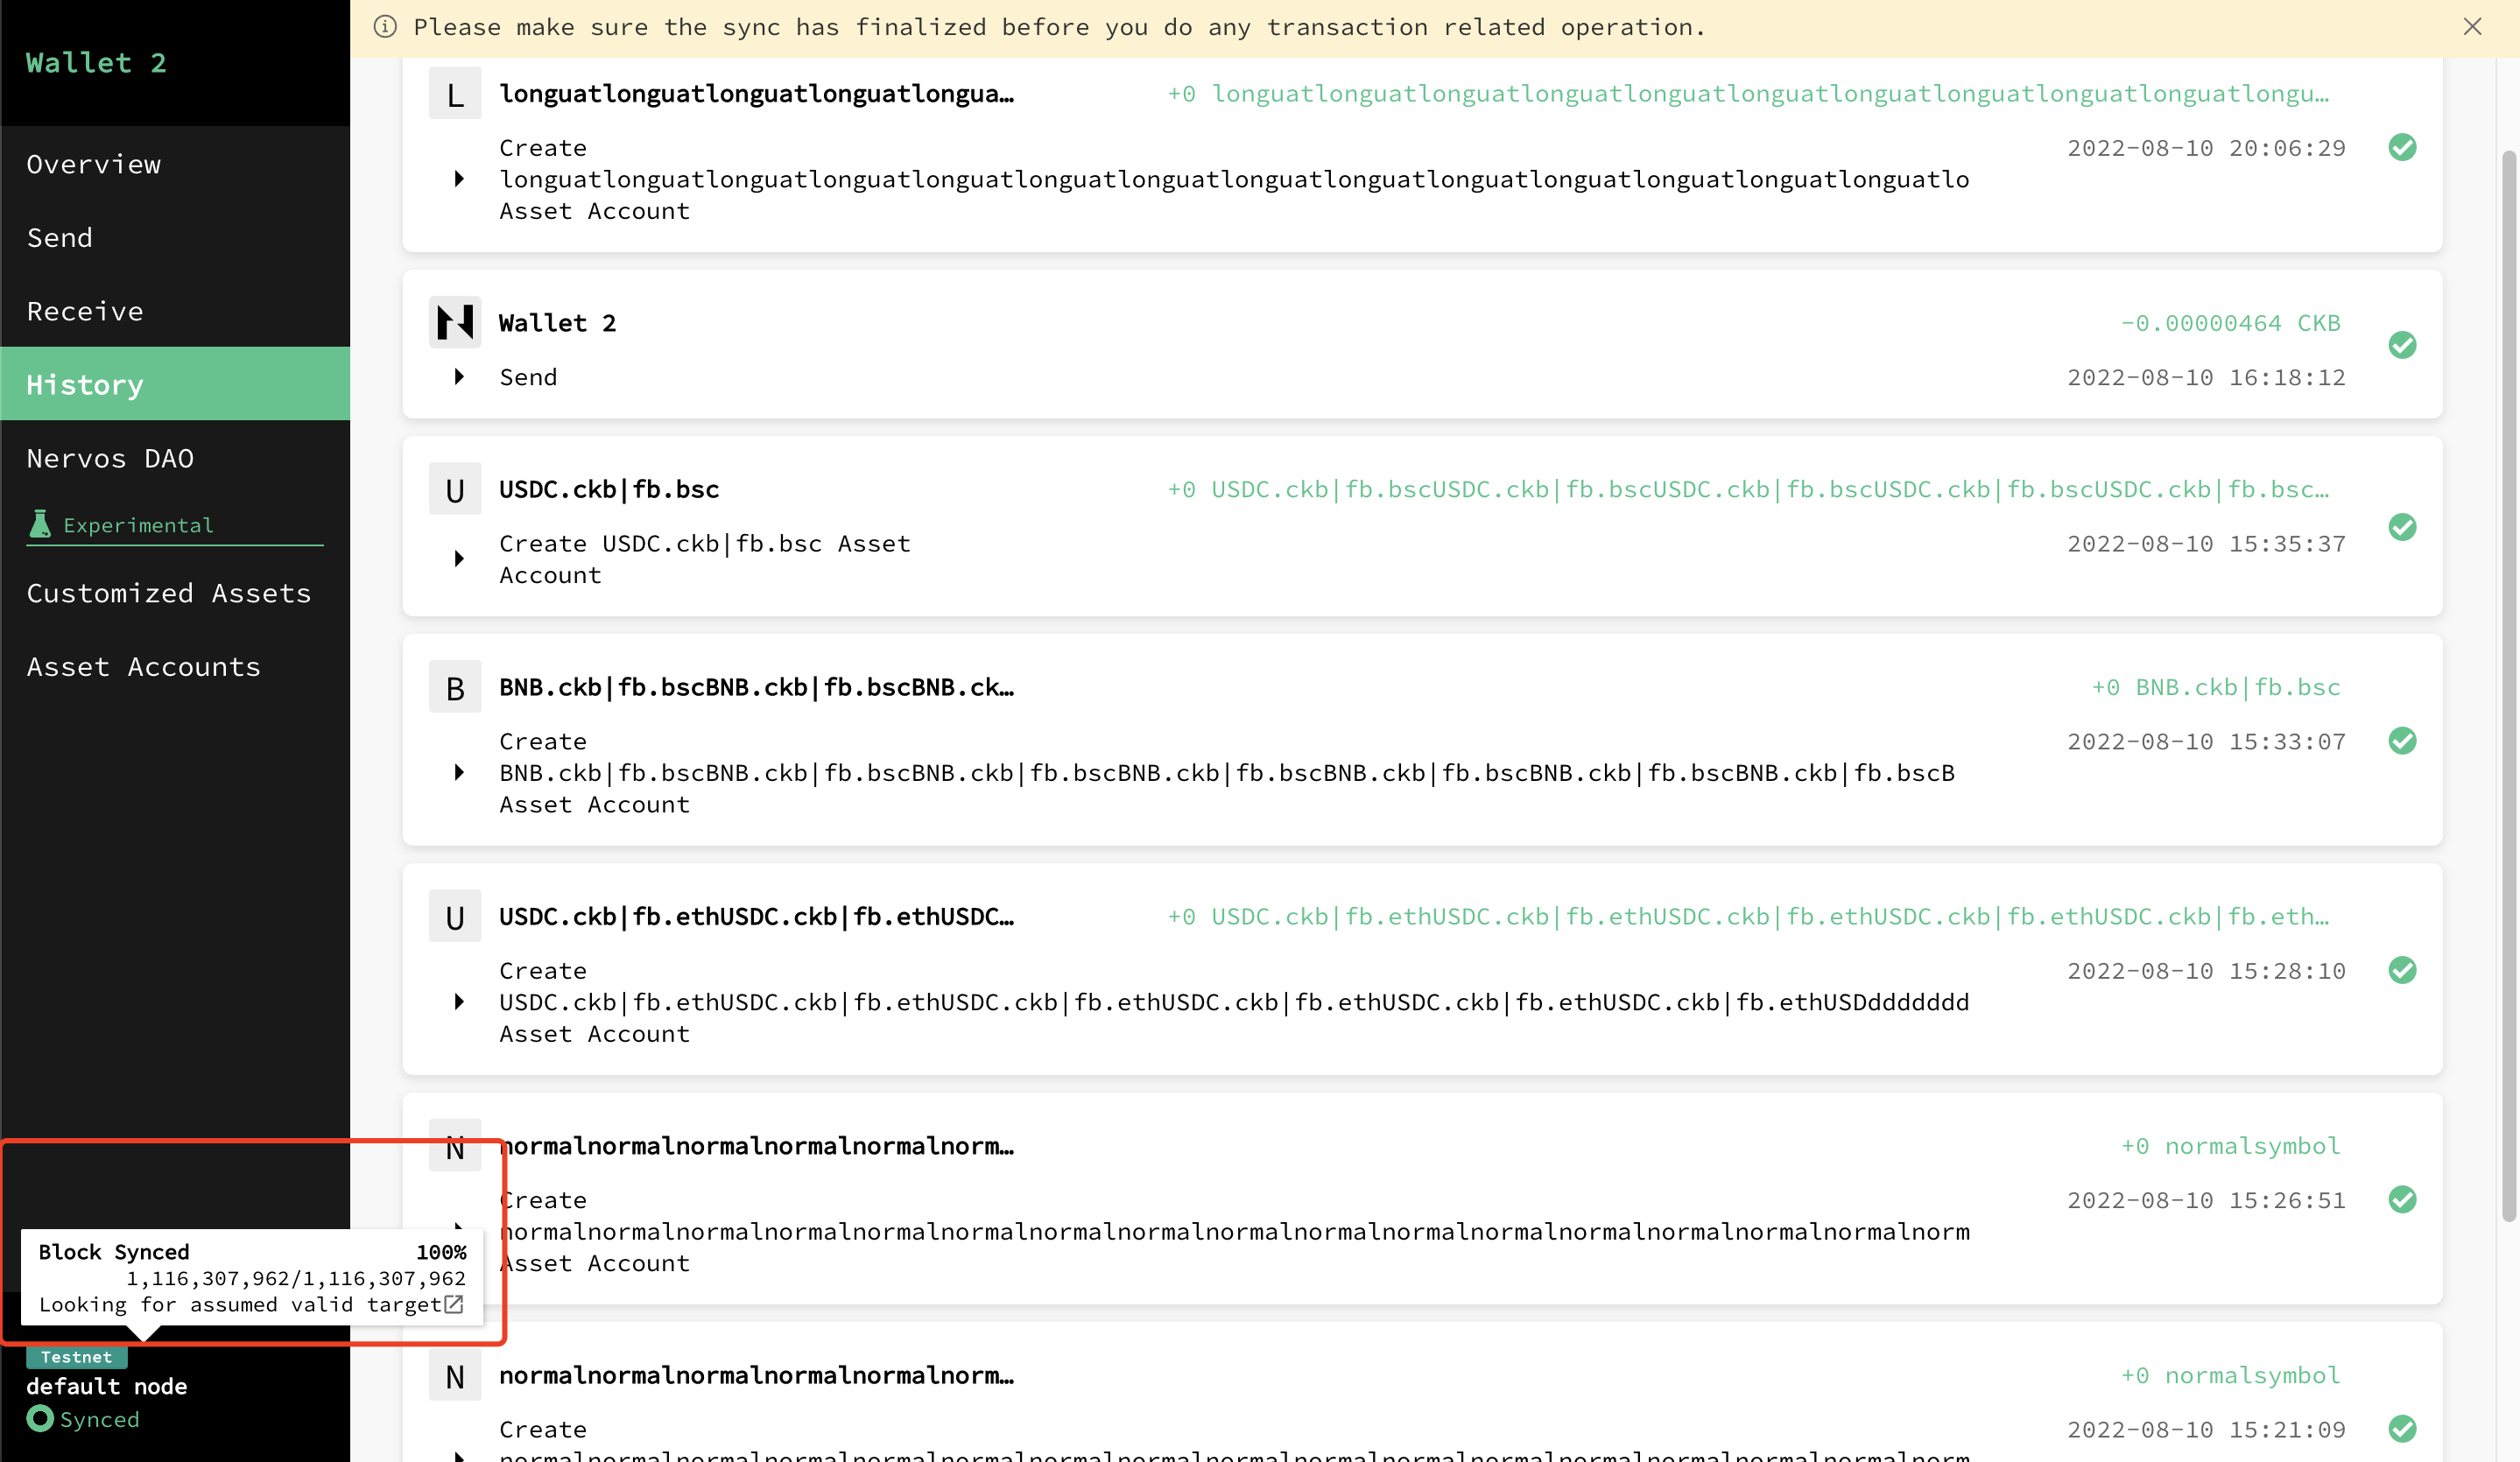
Task: Click the -0.00000464 CKB amount
Action: pyautogui.click(x=2230, y=323)
